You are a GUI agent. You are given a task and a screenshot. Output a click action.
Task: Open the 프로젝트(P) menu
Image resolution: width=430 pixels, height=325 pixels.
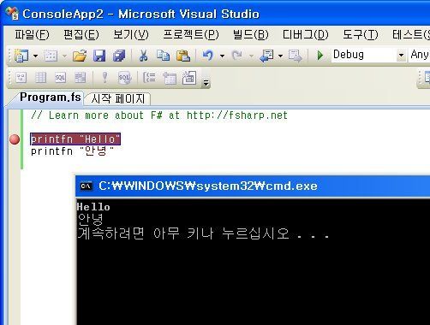(191, 35)
